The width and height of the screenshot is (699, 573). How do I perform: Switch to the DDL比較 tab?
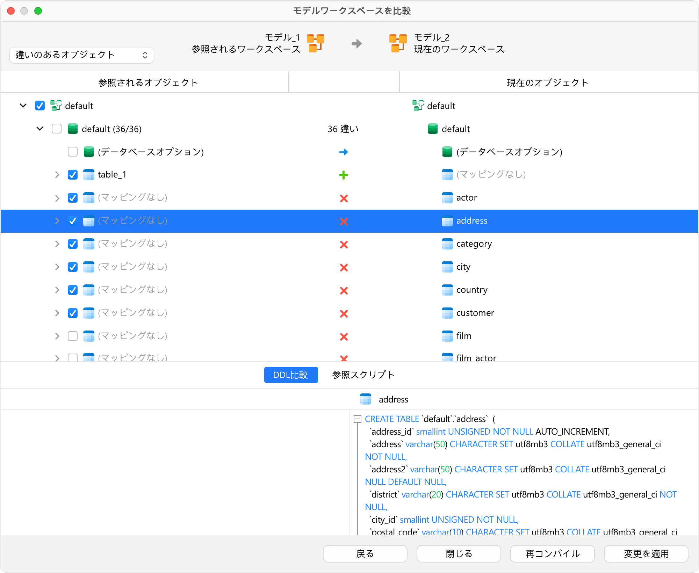(291, 375)
